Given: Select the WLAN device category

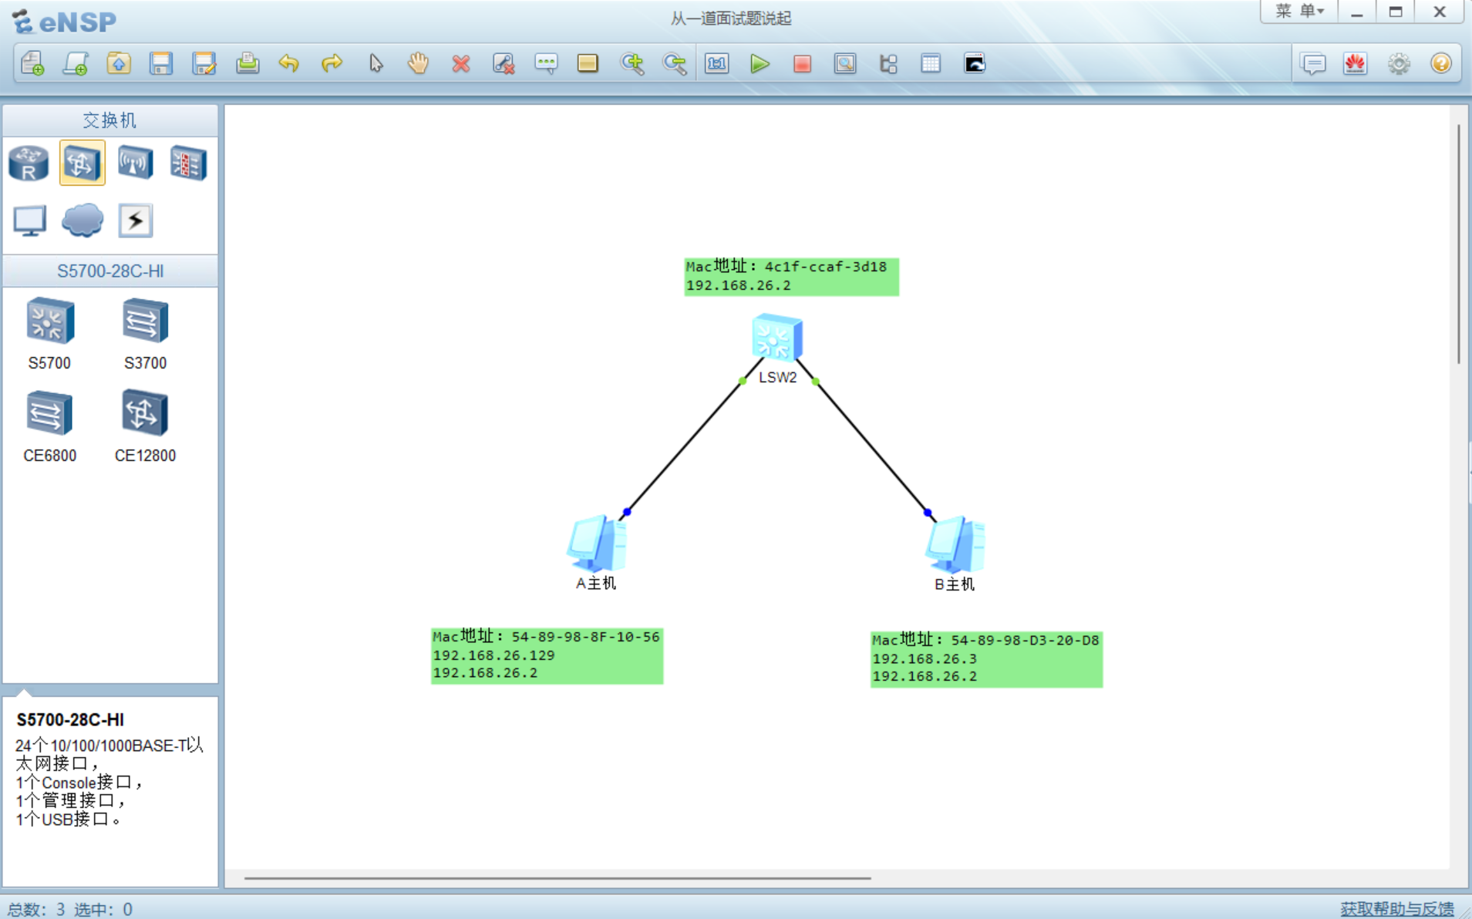Looking at the screenshot, I should point(136,163).
